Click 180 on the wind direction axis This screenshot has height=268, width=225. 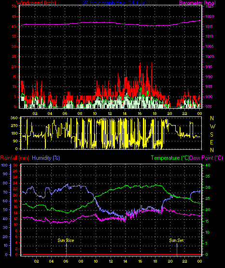point(14,133)
